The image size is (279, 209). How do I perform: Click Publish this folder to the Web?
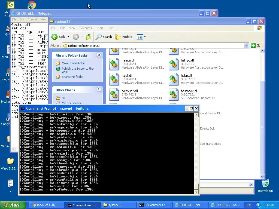(78, 70)
